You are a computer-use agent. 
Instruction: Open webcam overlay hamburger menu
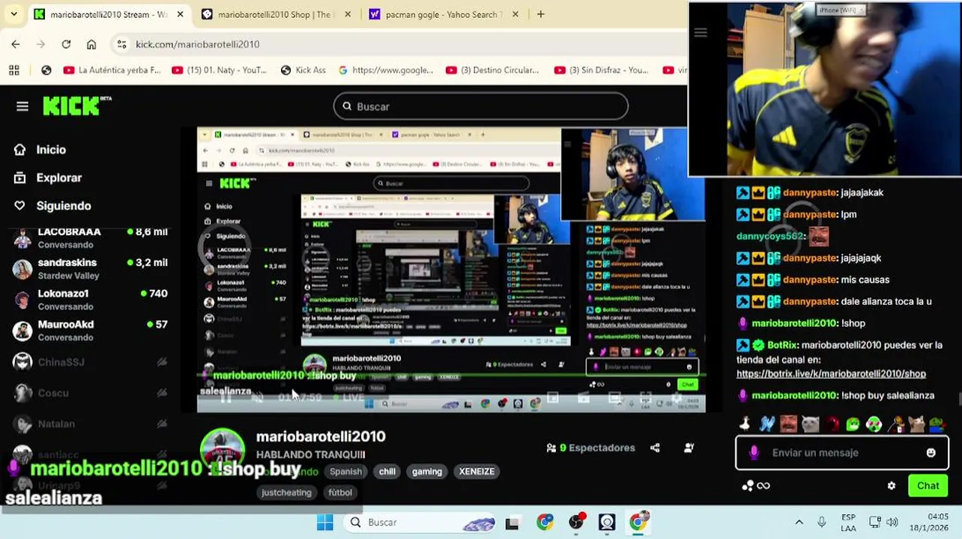[701, 32]
